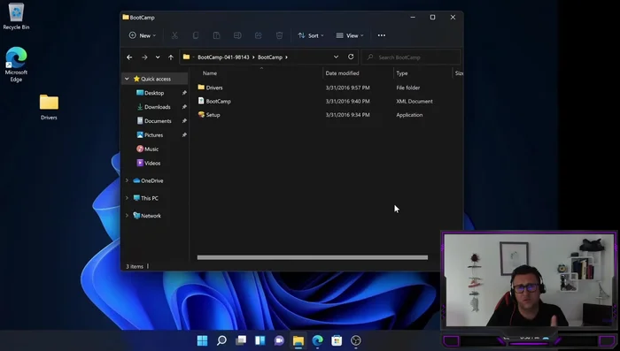
Task: Click File Explorer taskbar icon
Action: point(298,340)
